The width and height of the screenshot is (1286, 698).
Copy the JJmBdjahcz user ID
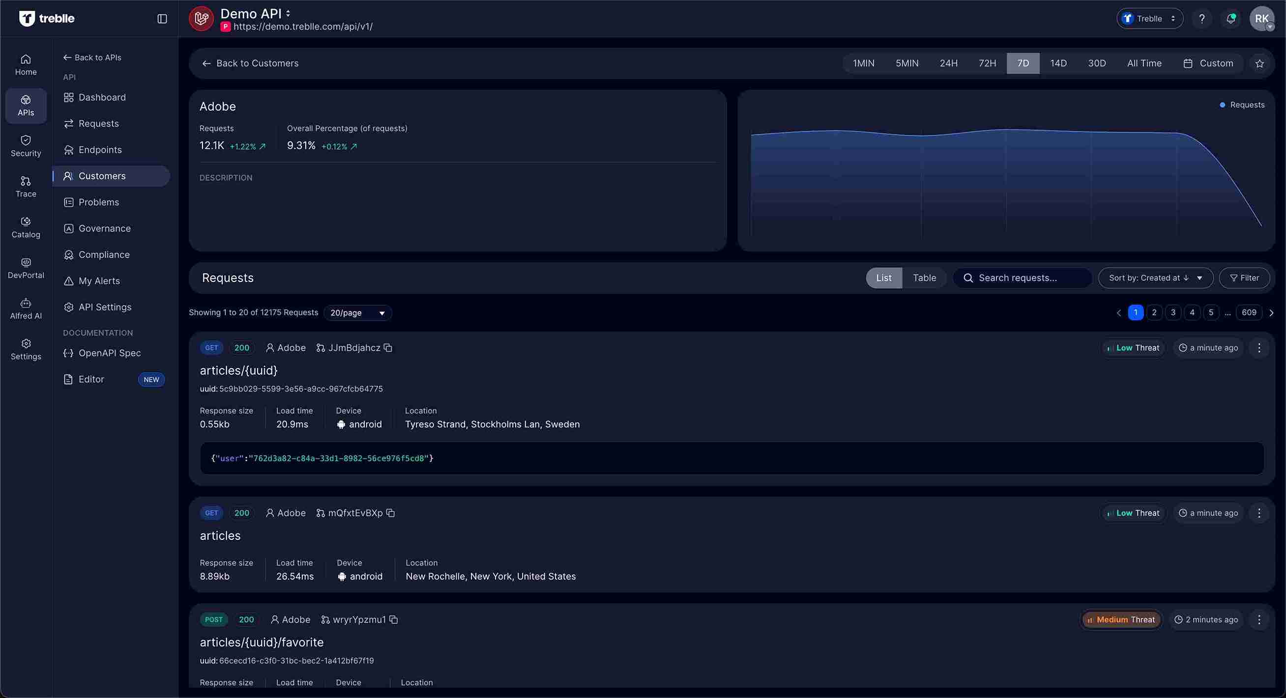point(388,348)
